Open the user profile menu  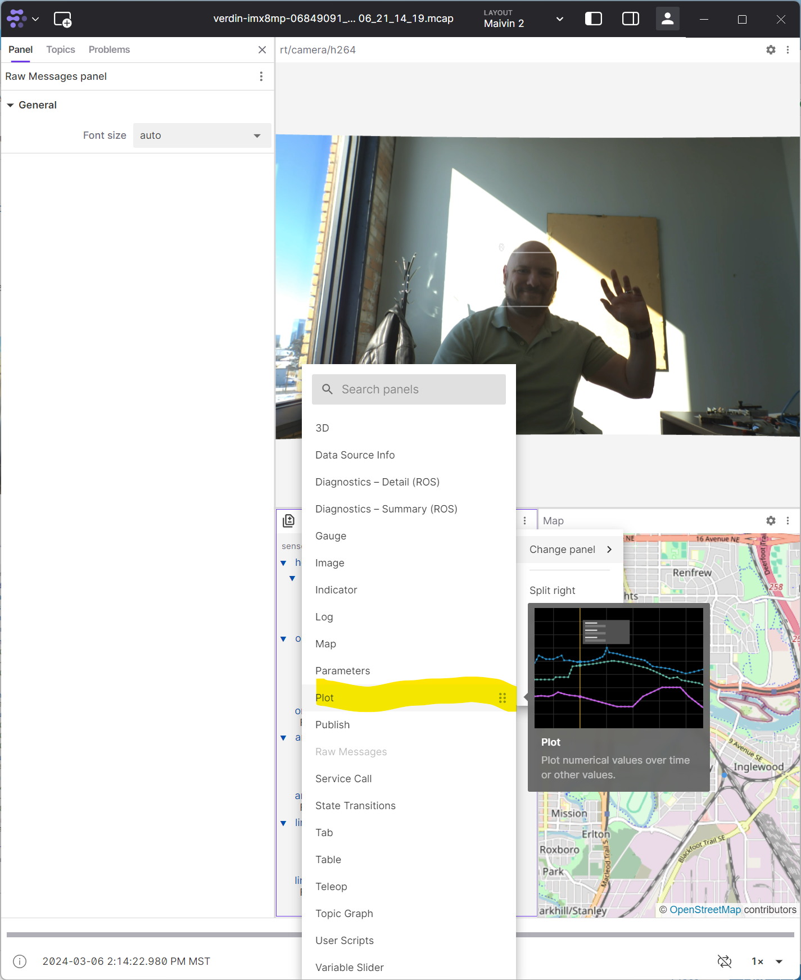point(667,19)
